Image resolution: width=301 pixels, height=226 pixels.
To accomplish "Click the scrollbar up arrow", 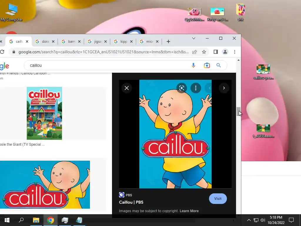I will tap(238, 60).
